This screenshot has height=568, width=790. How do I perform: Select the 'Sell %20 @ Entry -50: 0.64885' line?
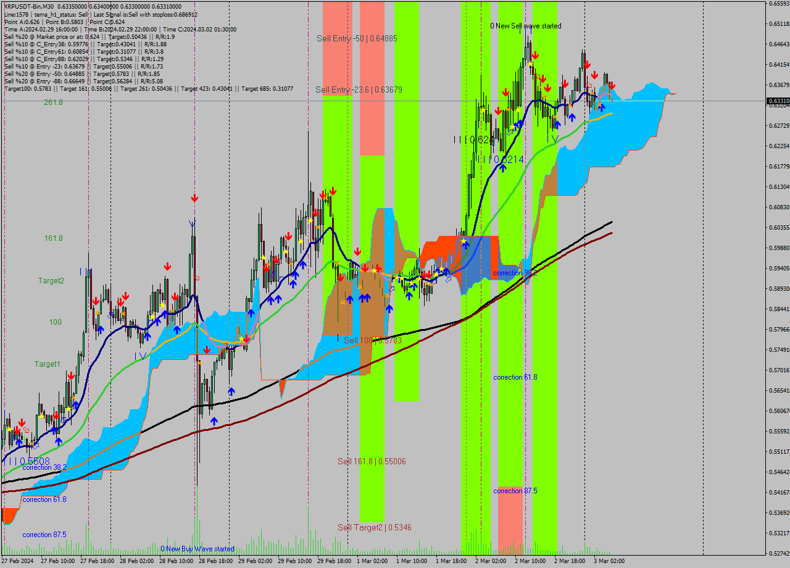point(82,73)
